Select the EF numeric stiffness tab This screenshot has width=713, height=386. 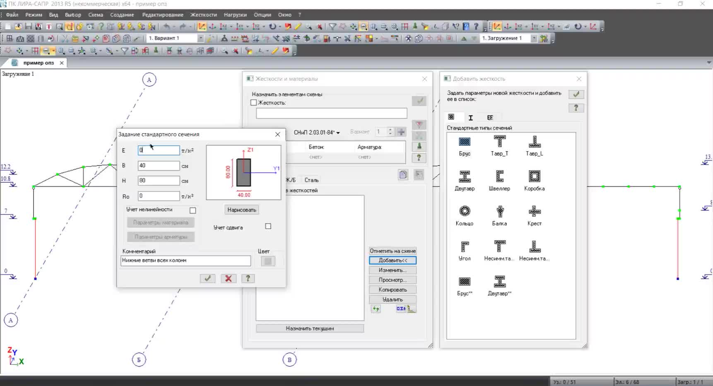click(x=490, y=118)
